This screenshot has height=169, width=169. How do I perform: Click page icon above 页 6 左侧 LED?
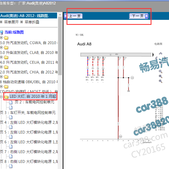click(x=11, y=137)
